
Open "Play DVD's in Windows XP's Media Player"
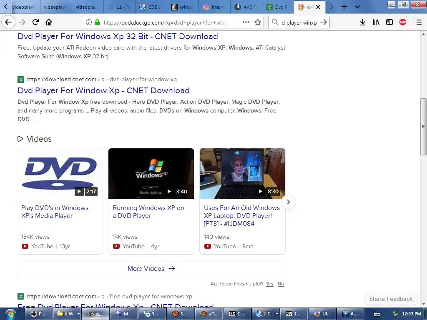pyautogui.click(x=55, y=212)
